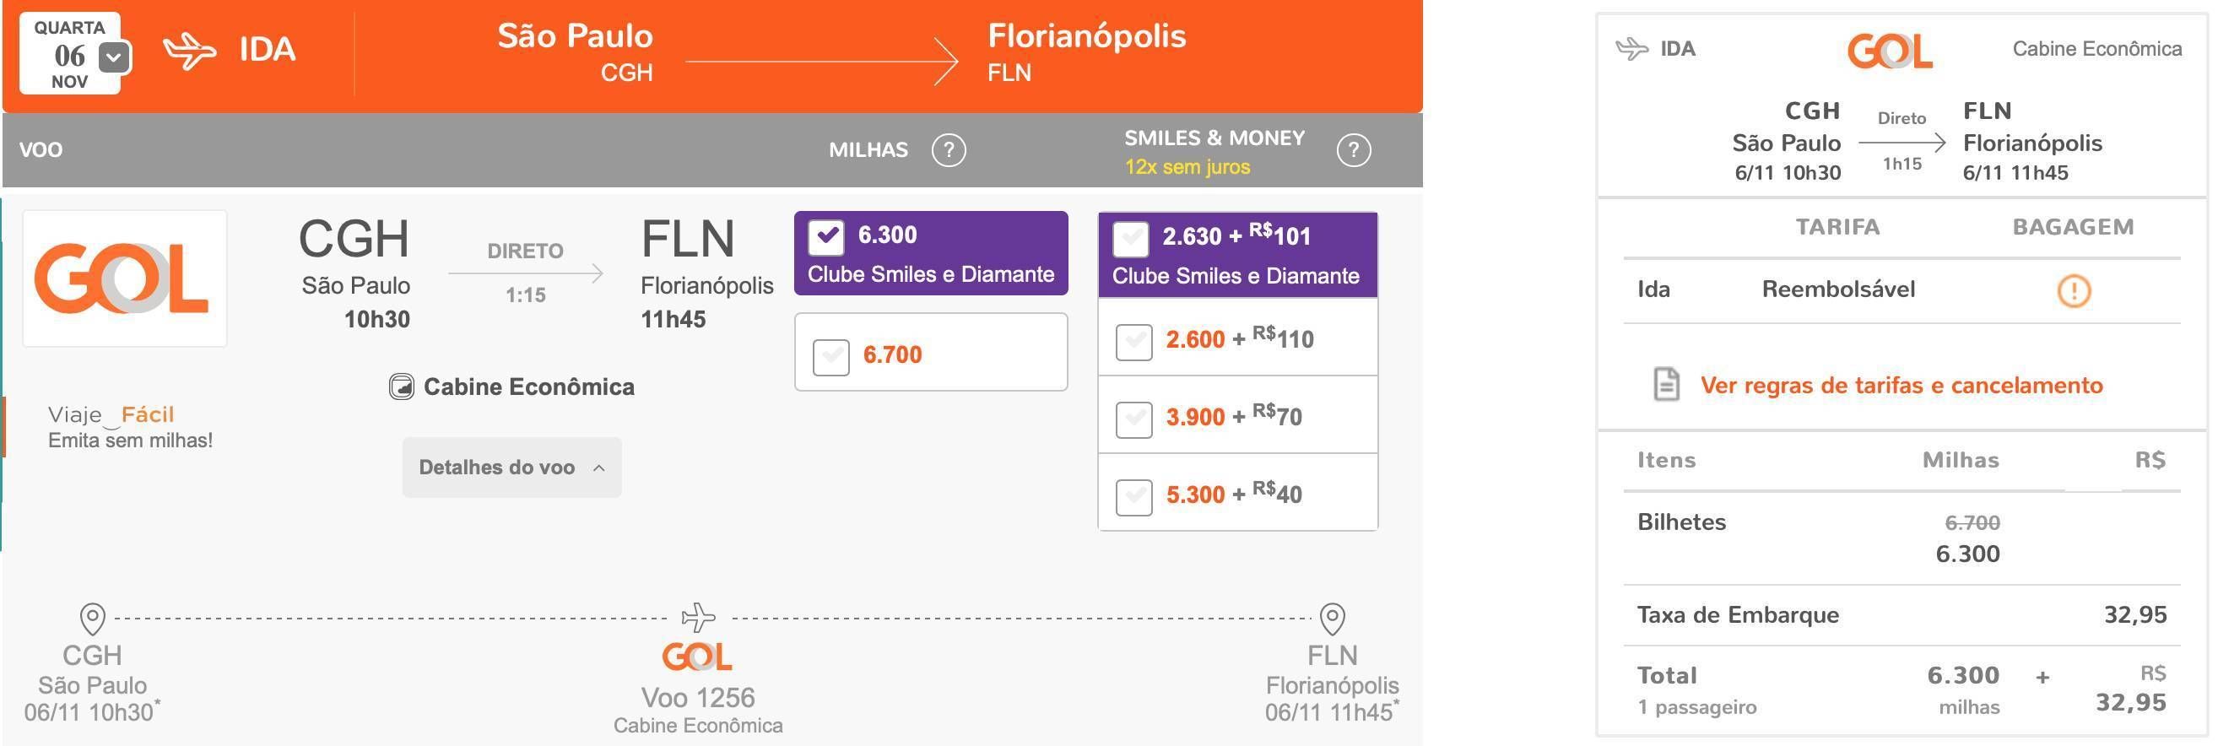Click the Smiles & Money help question icon
The height and width of the screenshot is (746, 2218).
coord(1354,150)
